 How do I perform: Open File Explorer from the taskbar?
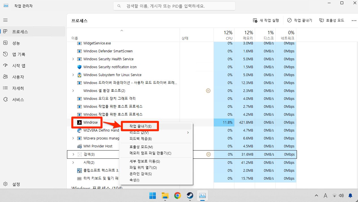pos(165,195)
